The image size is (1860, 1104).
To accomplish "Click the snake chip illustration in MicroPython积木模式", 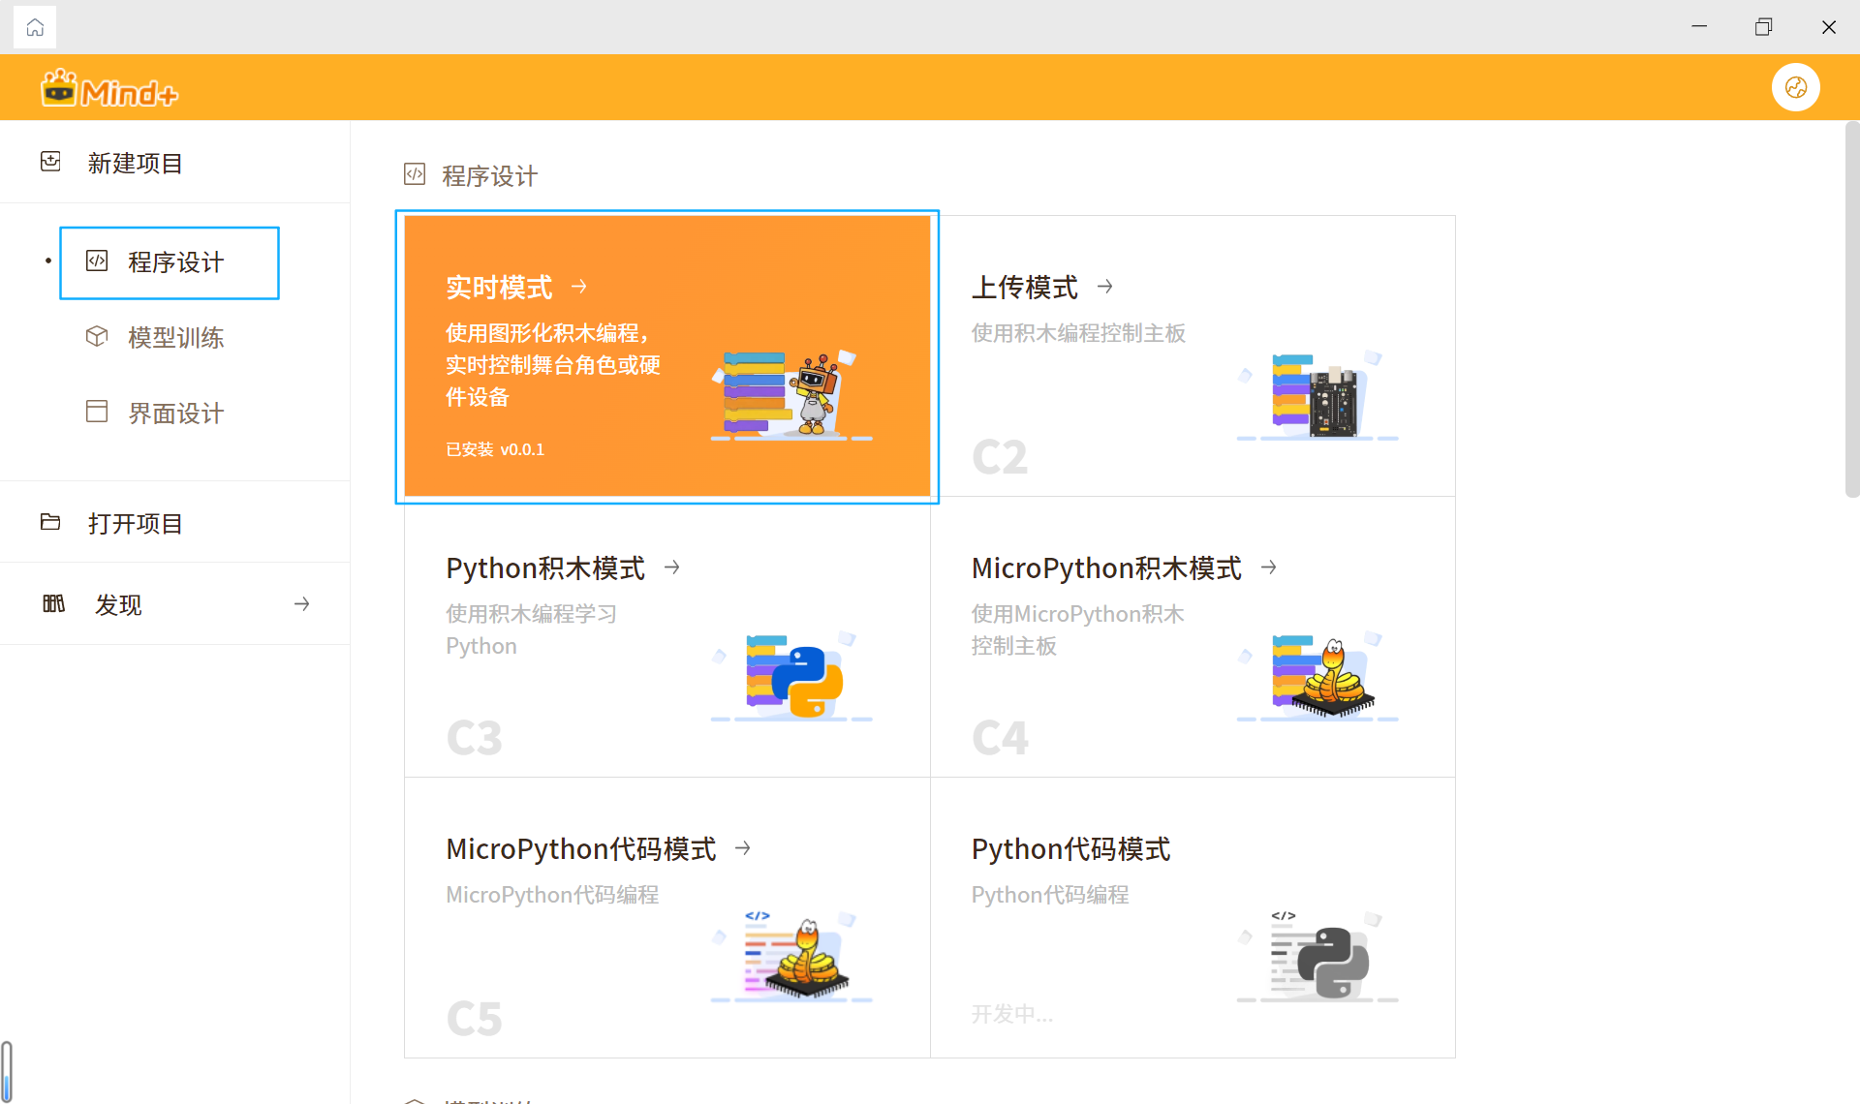I will 1317,676.
